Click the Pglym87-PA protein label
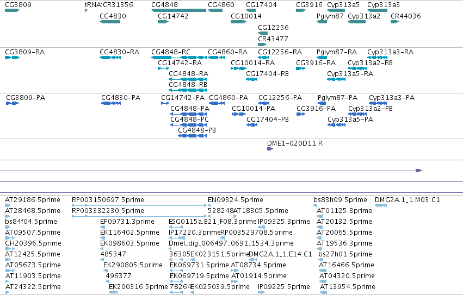 337,98
